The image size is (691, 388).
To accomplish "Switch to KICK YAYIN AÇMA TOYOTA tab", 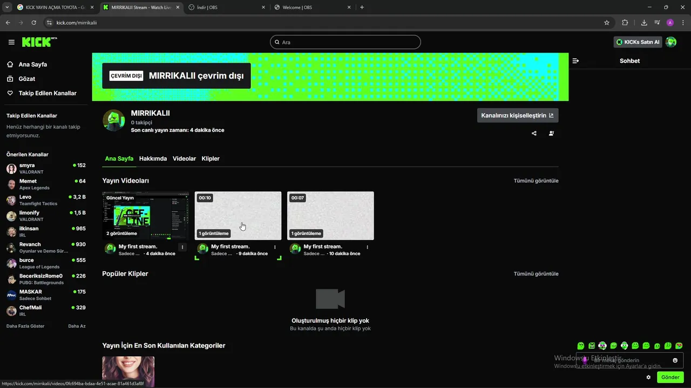I will pos(55,8).
